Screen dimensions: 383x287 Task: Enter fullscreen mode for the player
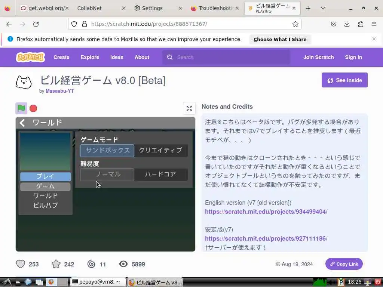pos(189,108)
